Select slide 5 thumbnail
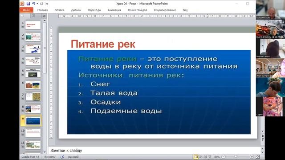 tap(33, 73)
